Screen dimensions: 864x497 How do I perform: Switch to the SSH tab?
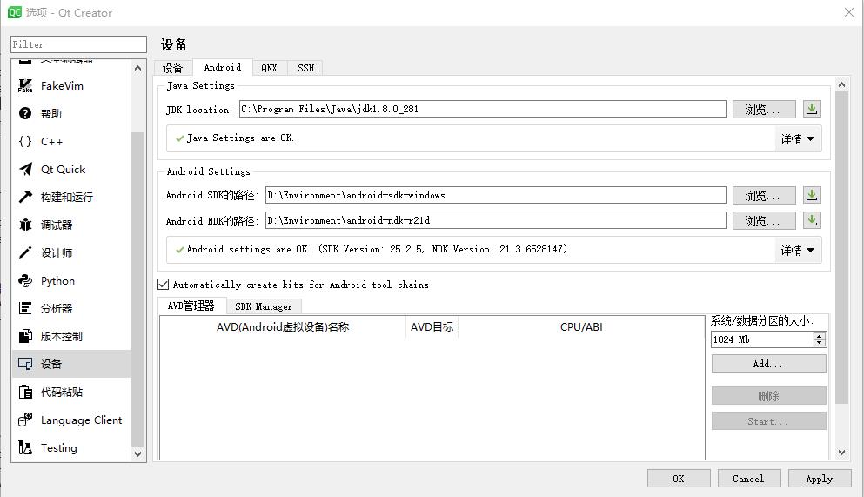point(305,68)
